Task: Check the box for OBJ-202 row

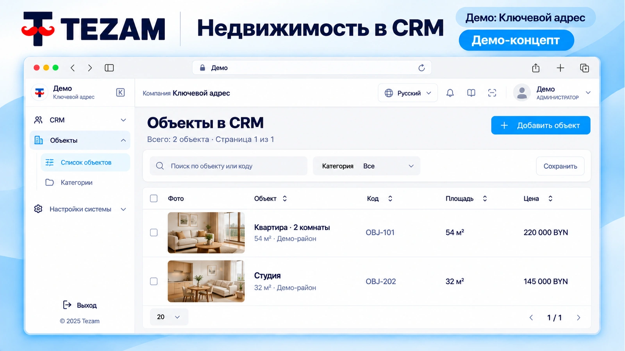Action: coord(154,281)
